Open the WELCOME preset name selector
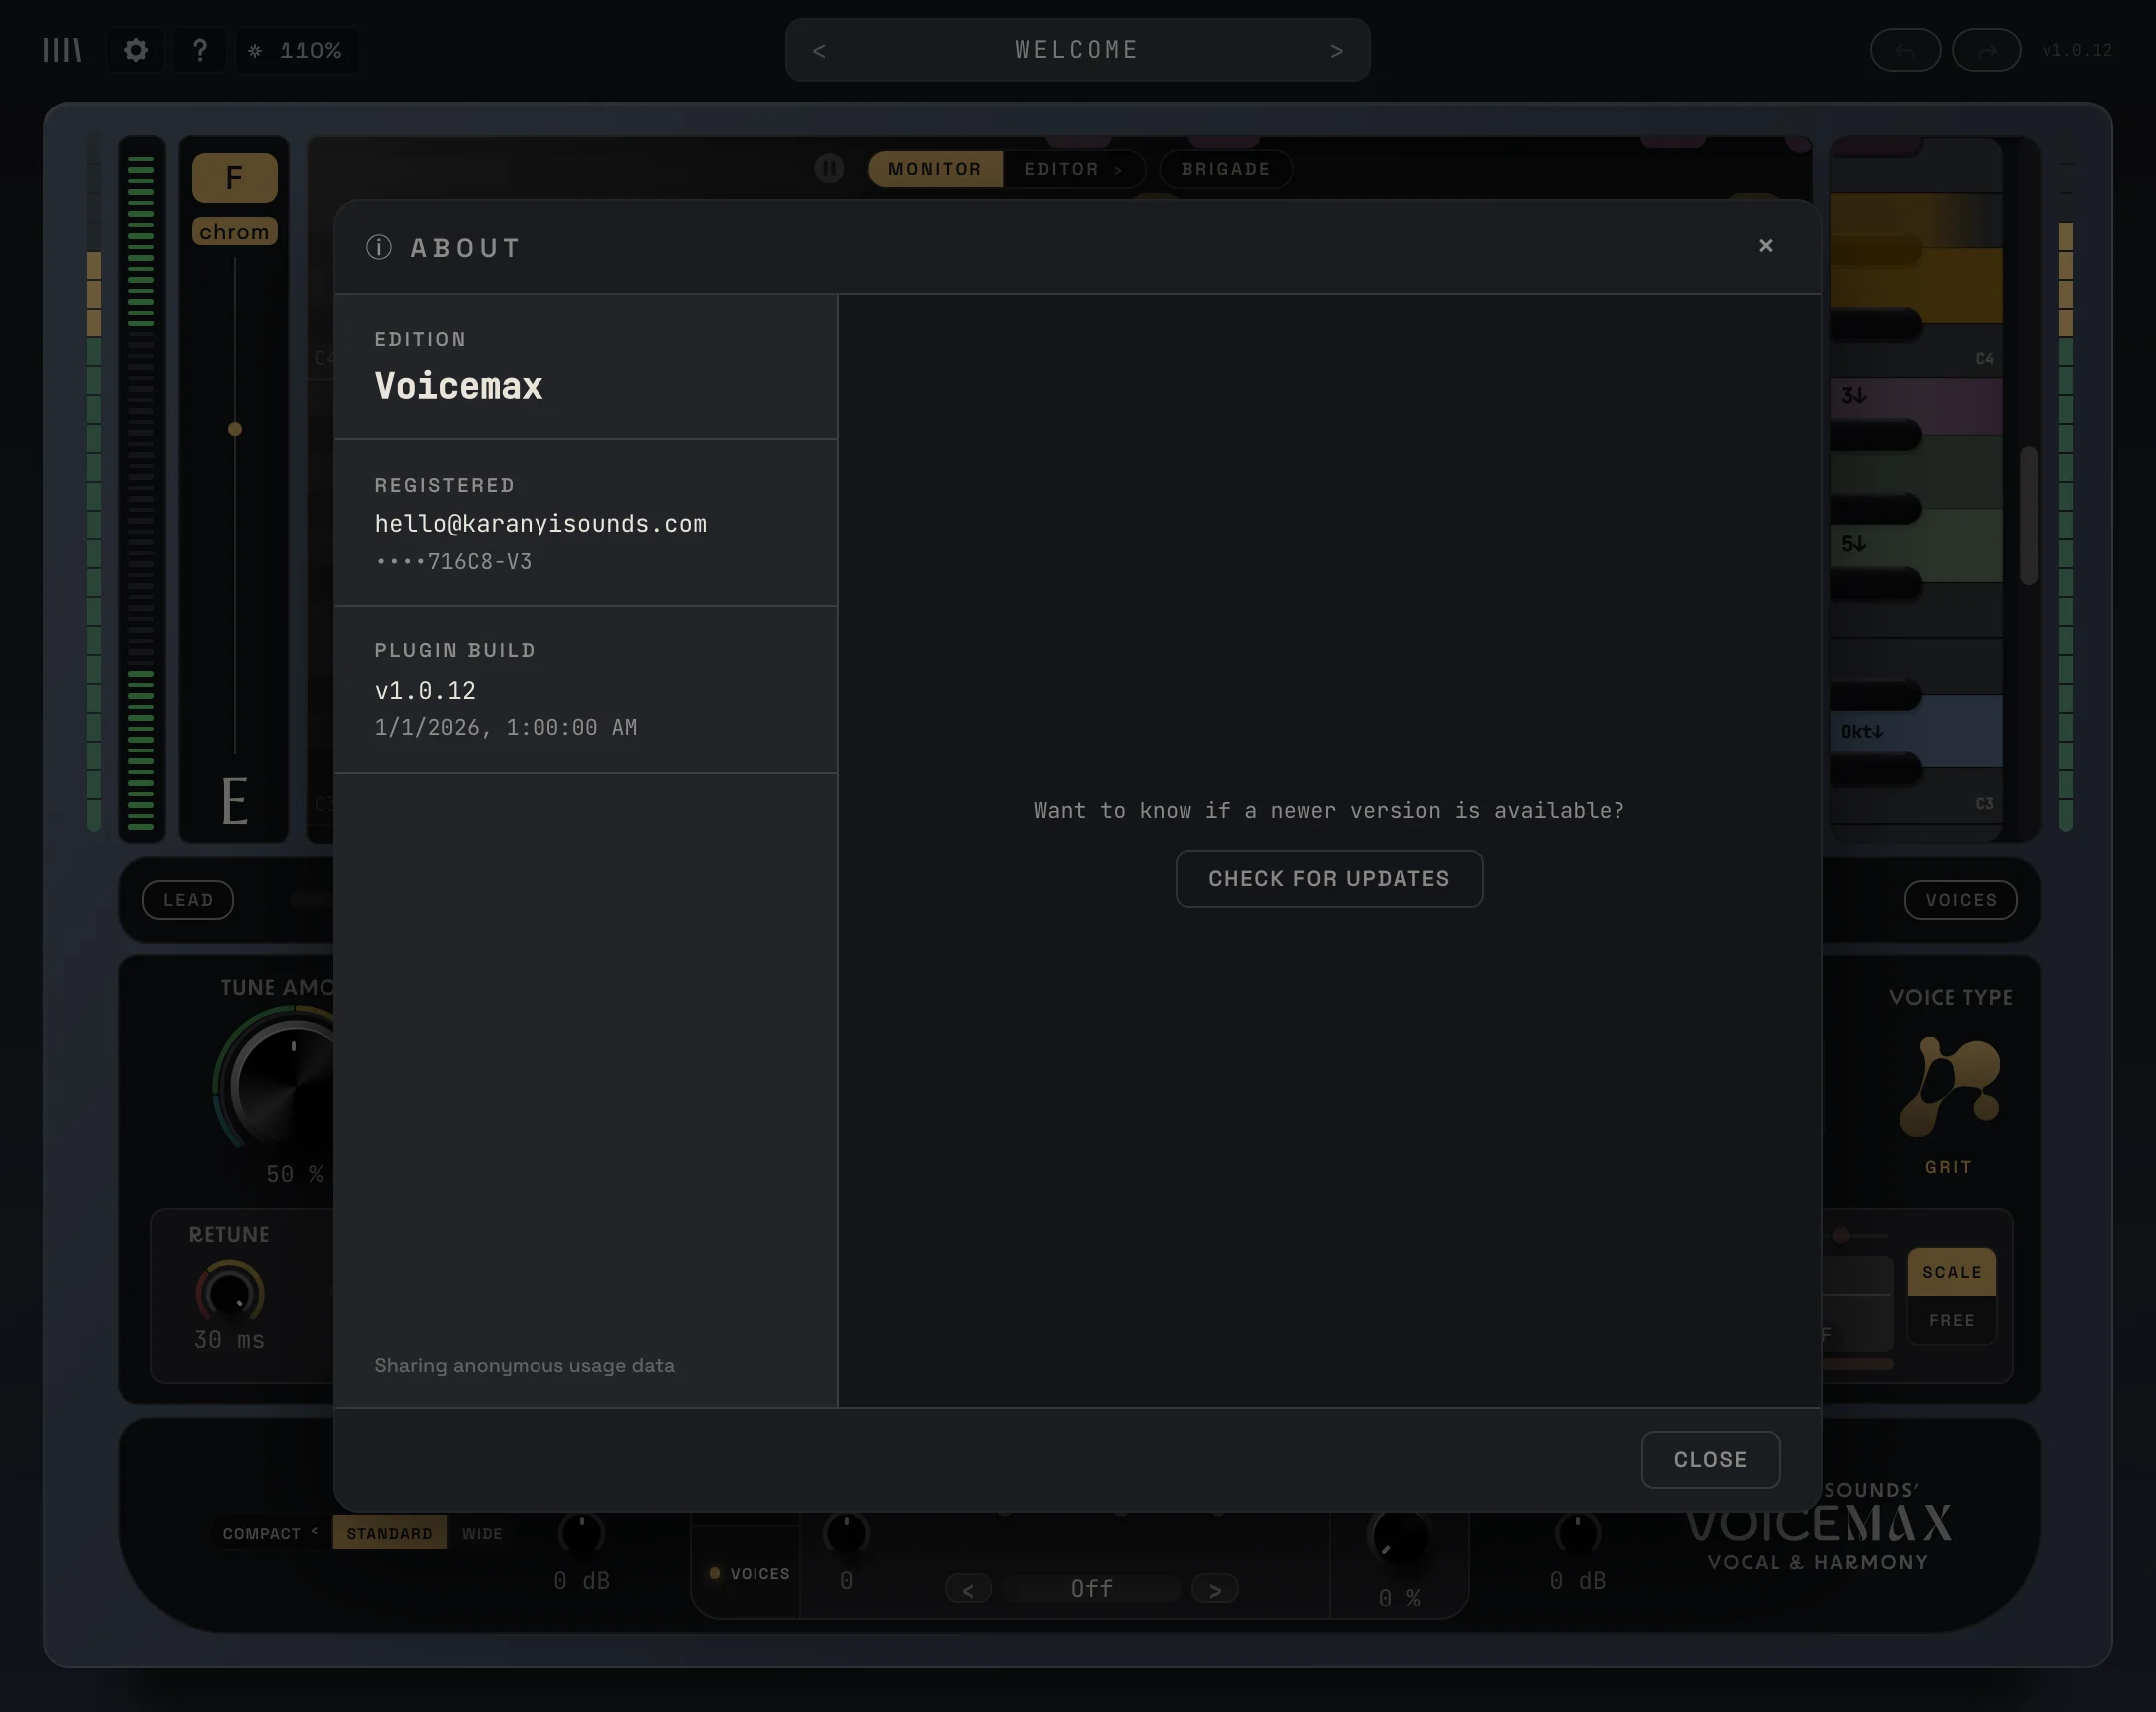Image resolution: width=2156 pixels, height=1712 pixels. (1077, 50)
